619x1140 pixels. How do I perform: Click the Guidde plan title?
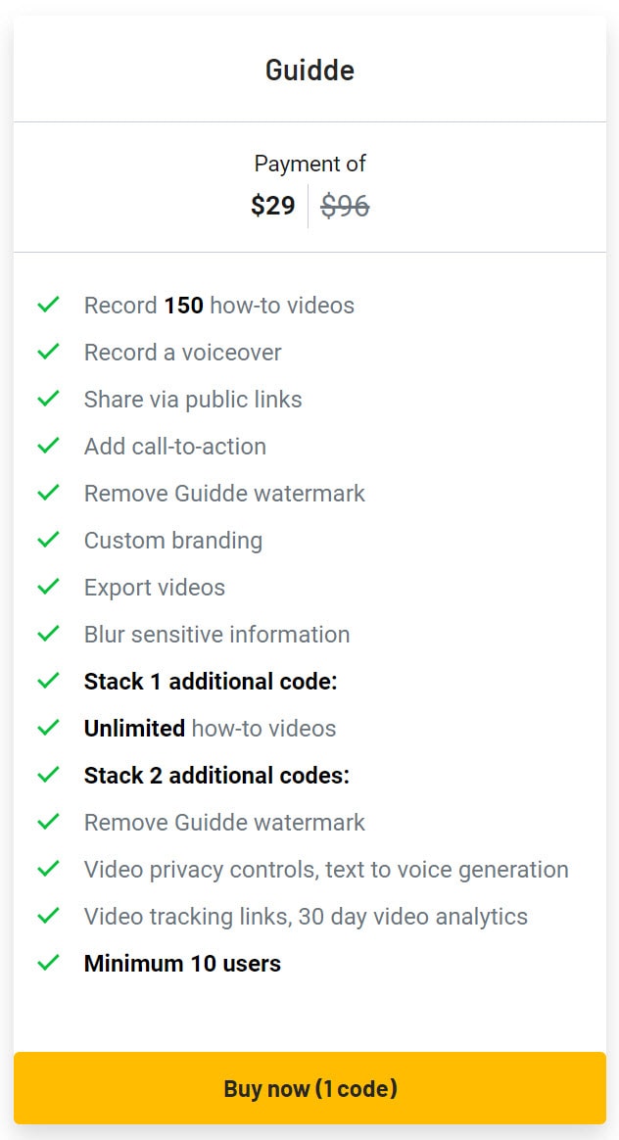tap(309, 71)
